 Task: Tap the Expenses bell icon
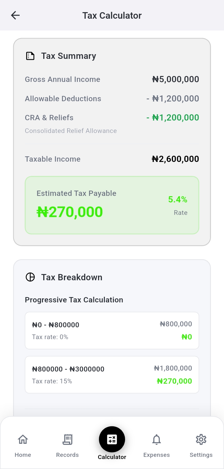(156, 439)
